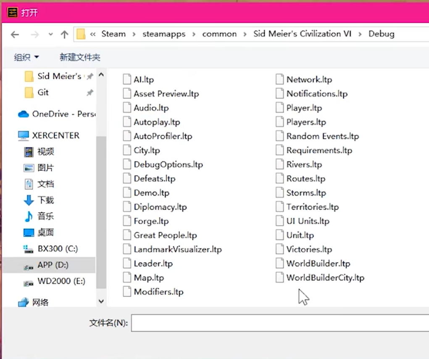This screenshot has height=359, width=429.
Task: Select Debug breadcrumb in address bar
Action: [x=382, y=34]
